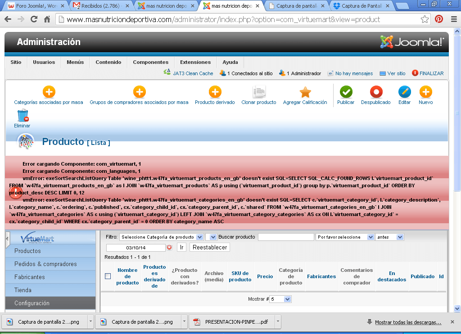Open the Extensiones menu
This screenshot has width=461, height=334.
195,62
